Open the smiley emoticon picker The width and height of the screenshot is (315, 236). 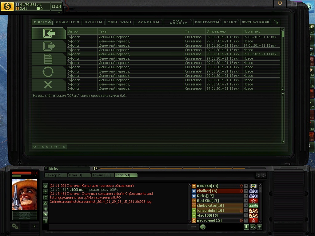click(x=203, y=227)
